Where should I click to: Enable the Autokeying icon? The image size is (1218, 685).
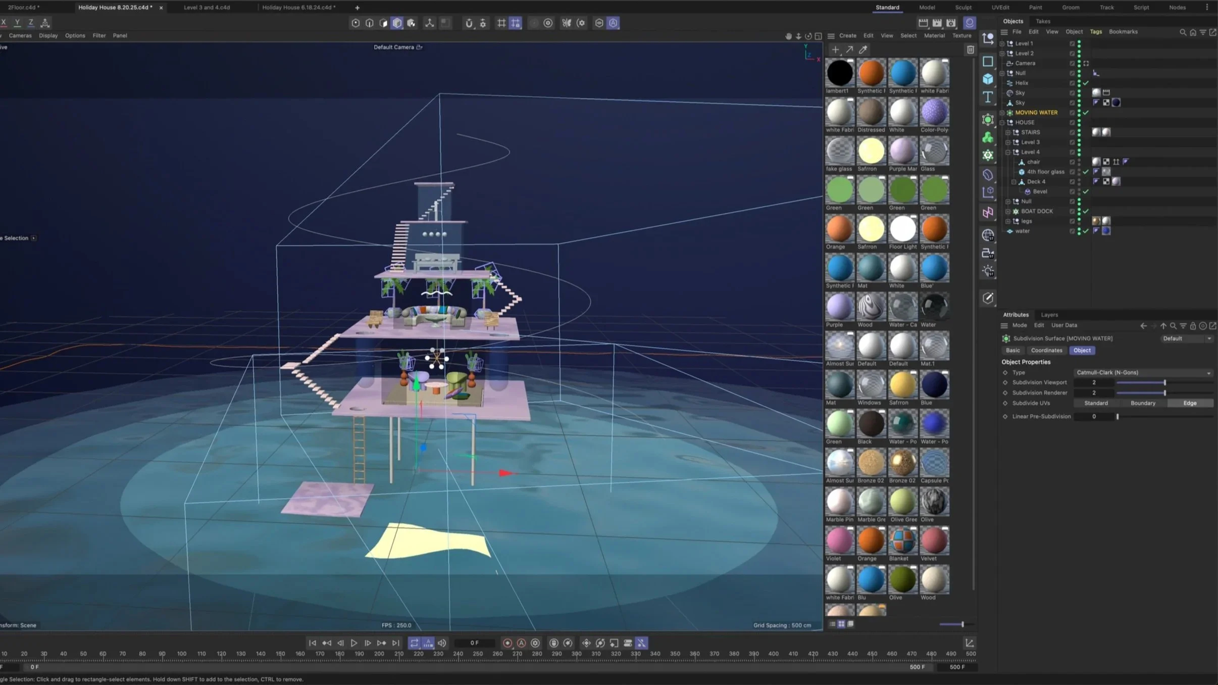(522, 643)
